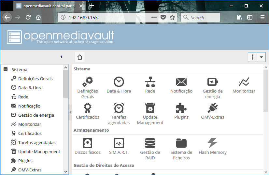
Task: Collapse navigation via splitter arrow
Action: pos(70,112)
